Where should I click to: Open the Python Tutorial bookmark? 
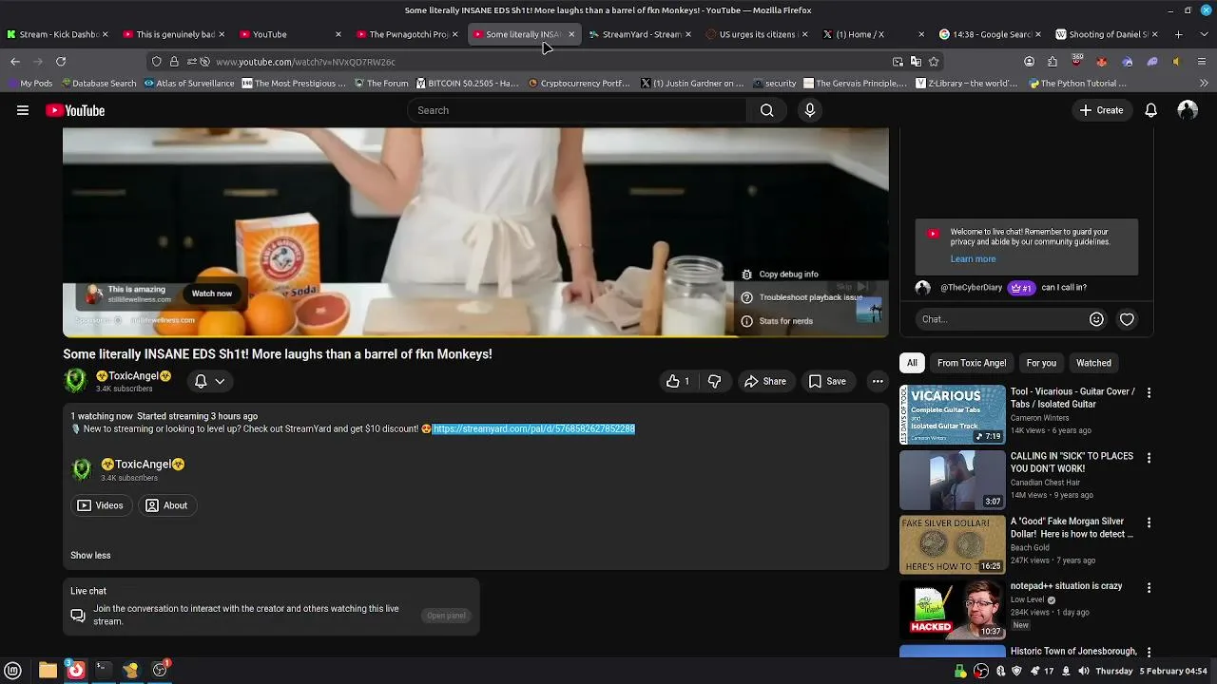pos(1078,84)
